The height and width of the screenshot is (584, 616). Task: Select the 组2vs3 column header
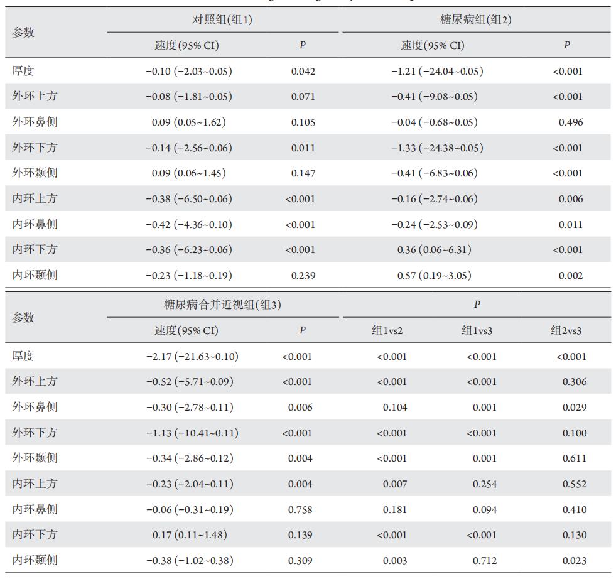click(566, 331)
